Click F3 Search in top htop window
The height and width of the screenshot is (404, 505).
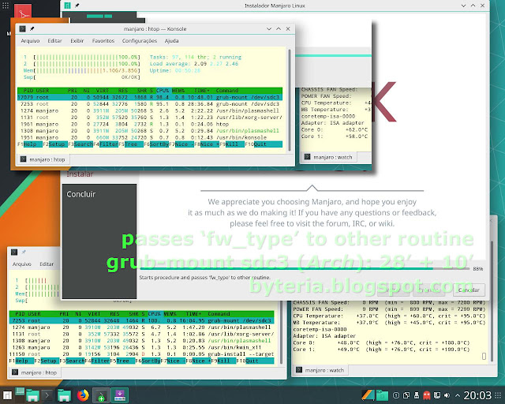pyautogui.click(x=80, y=144)
